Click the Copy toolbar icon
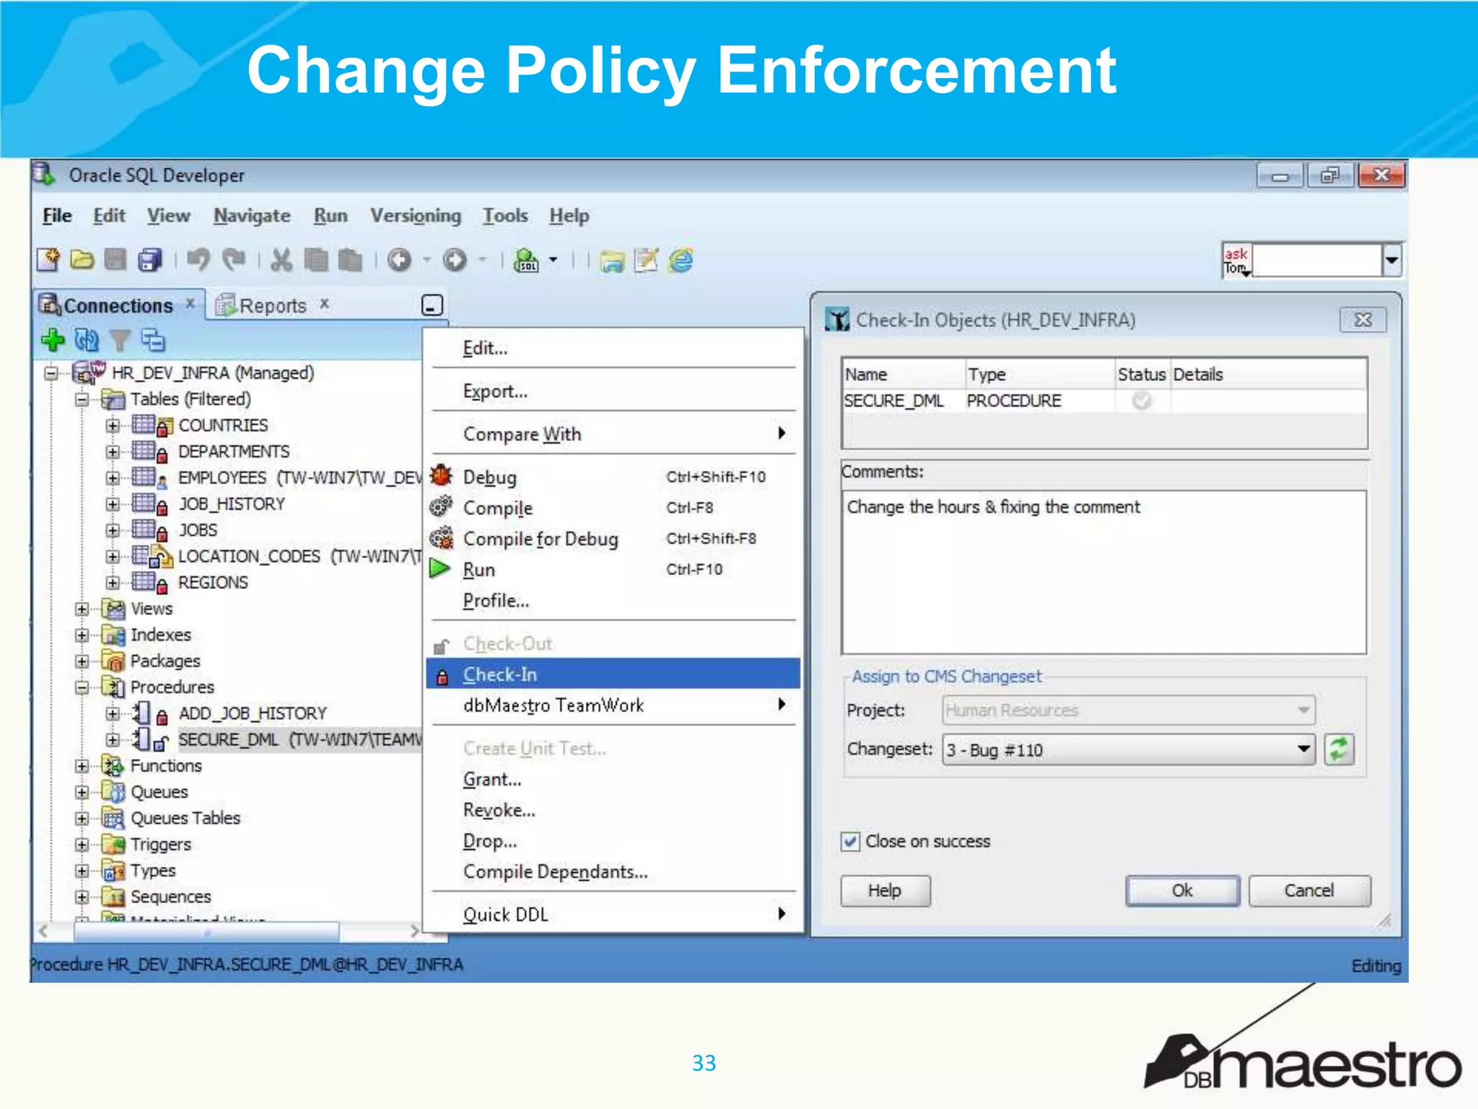This screenshot has width=1478, height=1109. 315,260
